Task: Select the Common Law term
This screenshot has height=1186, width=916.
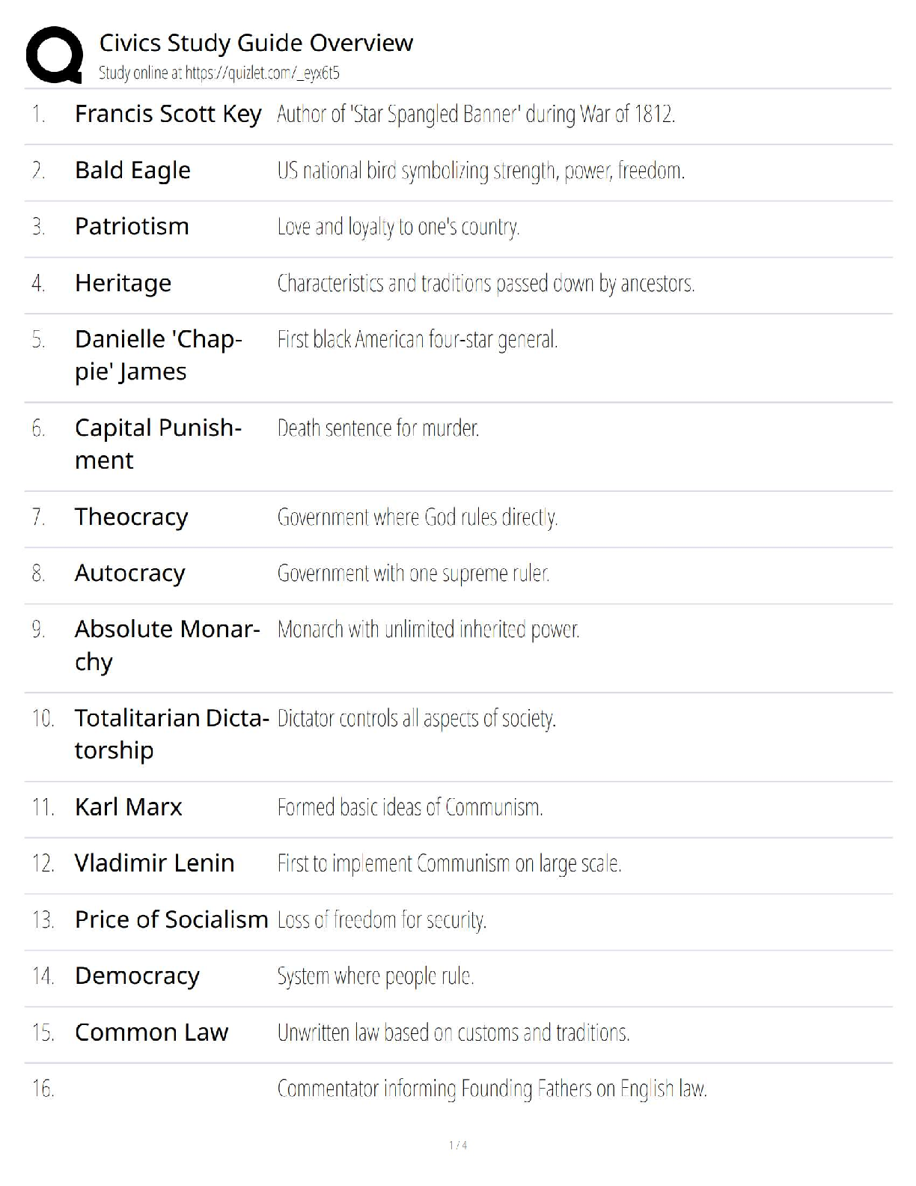Action: point(151,1033)
